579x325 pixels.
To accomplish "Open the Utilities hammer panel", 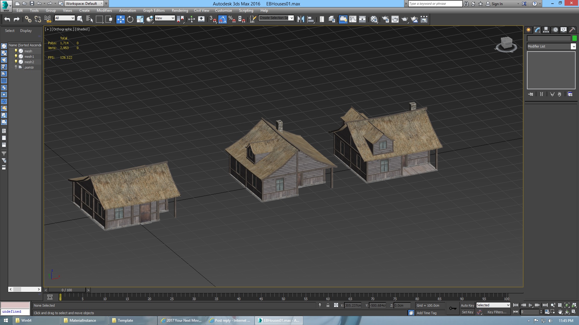I will [x=572, y=30].
